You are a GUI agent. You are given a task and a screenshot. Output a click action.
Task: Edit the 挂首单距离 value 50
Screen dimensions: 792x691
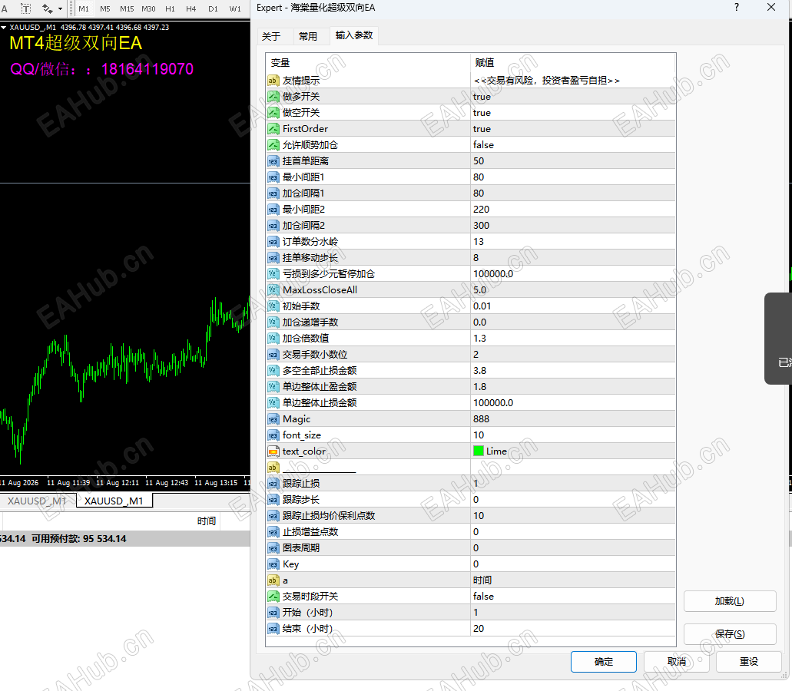point(573,161)
